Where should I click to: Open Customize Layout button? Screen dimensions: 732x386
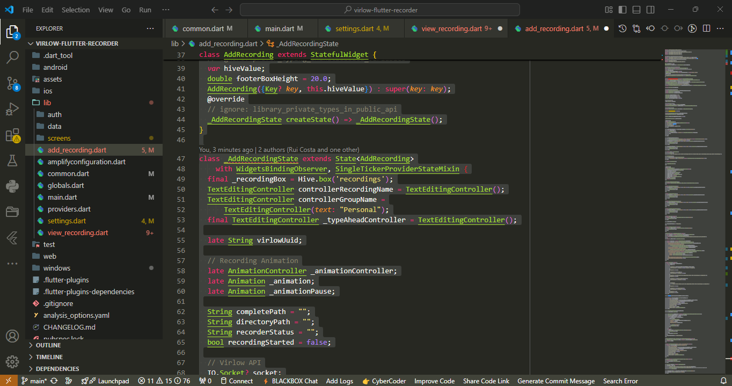tap(609, 10)
